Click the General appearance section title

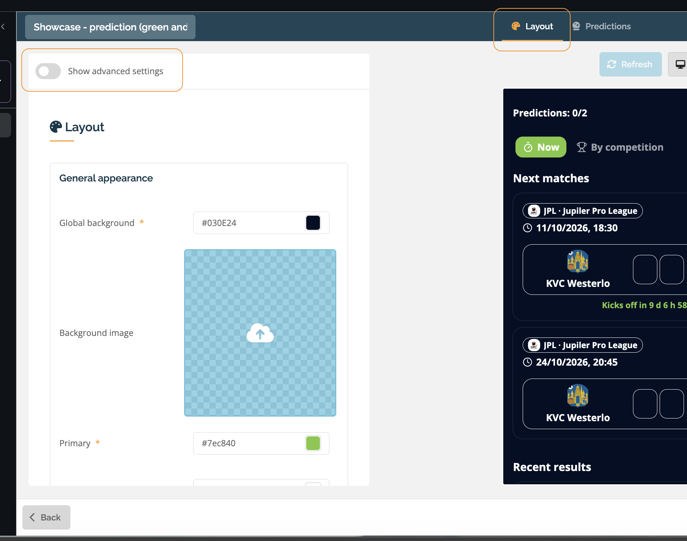click(106, 178)
